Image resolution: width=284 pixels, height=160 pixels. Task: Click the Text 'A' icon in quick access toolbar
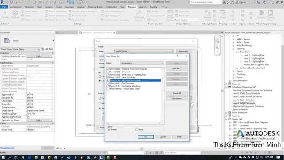coord(55,2)
